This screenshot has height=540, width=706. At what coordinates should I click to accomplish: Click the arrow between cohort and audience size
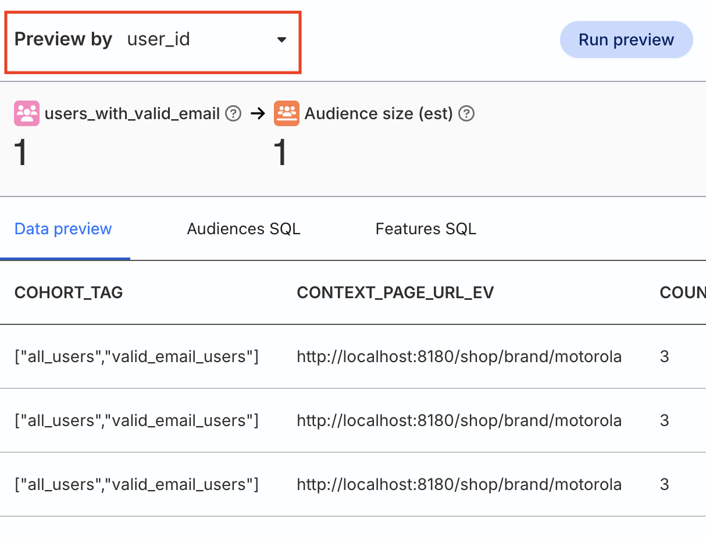click(x=258, y=114)
